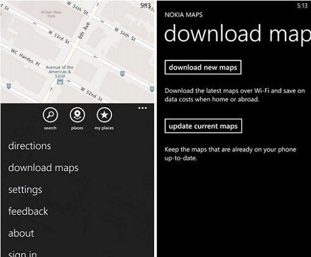Collapse the three-dot more menu
Viewport: 311px width, 257px height.
(x=142, y=108)
